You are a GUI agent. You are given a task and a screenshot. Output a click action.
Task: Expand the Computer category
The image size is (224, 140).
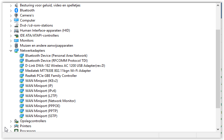pyautogui.click(x=11, y=21)
